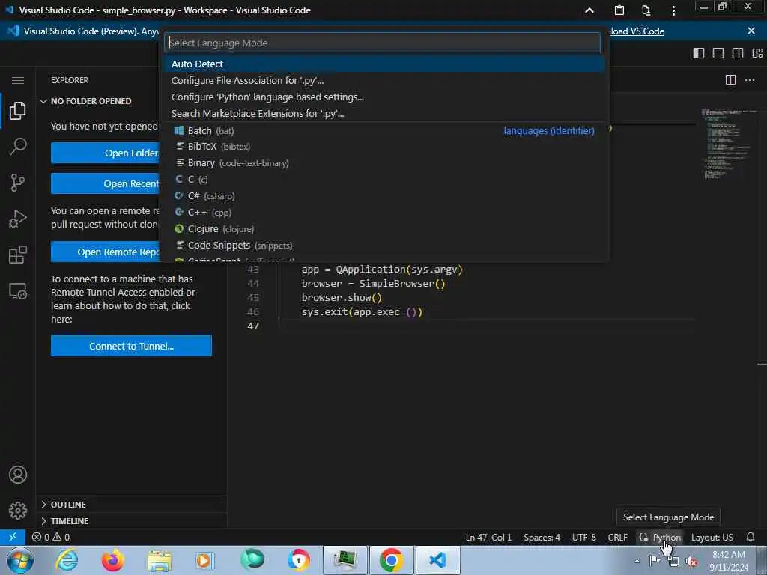Show errors and warnings count in status bar
Screen dimensions: 767x575
(51, 537)
